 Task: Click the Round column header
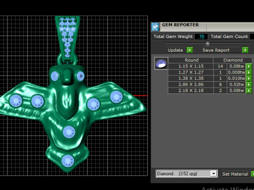[x=191, y=60]
